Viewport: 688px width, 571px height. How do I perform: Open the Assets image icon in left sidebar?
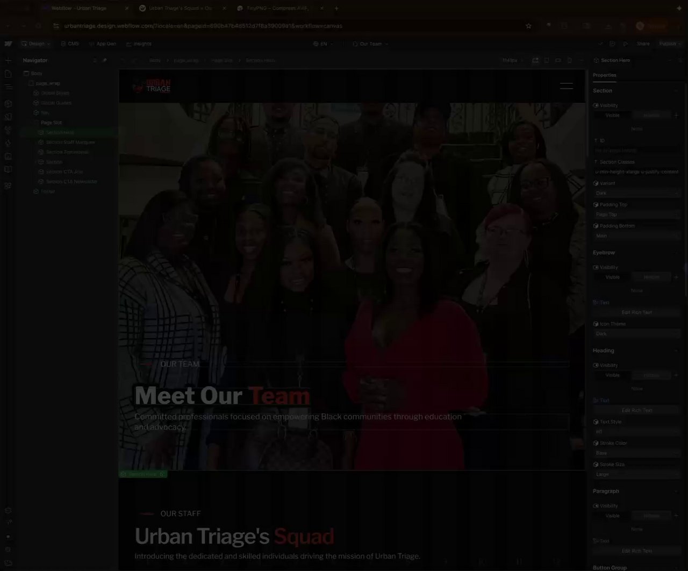(x=8, y=156)
